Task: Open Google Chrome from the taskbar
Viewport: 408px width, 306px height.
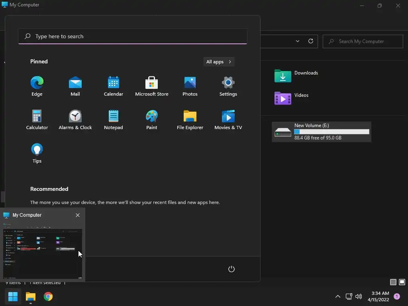Action: point(48,296)
